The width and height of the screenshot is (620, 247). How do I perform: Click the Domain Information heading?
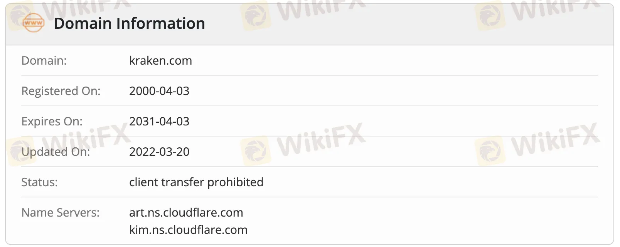tap(129, 23)
